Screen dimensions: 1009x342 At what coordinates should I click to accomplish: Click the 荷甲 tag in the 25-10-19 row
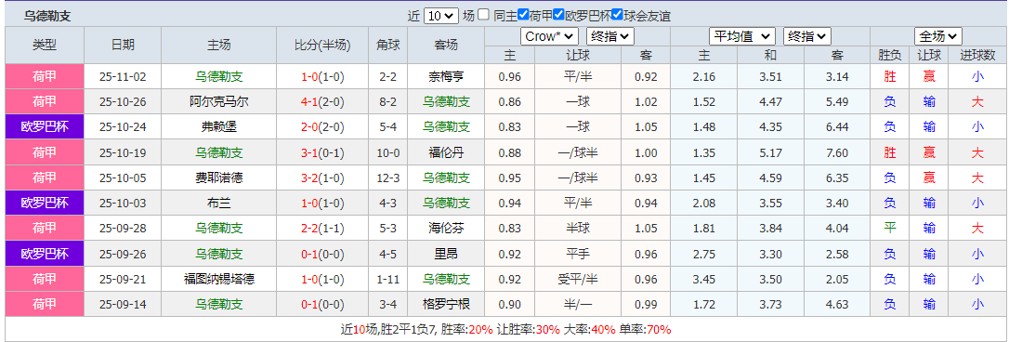(45, 152)
